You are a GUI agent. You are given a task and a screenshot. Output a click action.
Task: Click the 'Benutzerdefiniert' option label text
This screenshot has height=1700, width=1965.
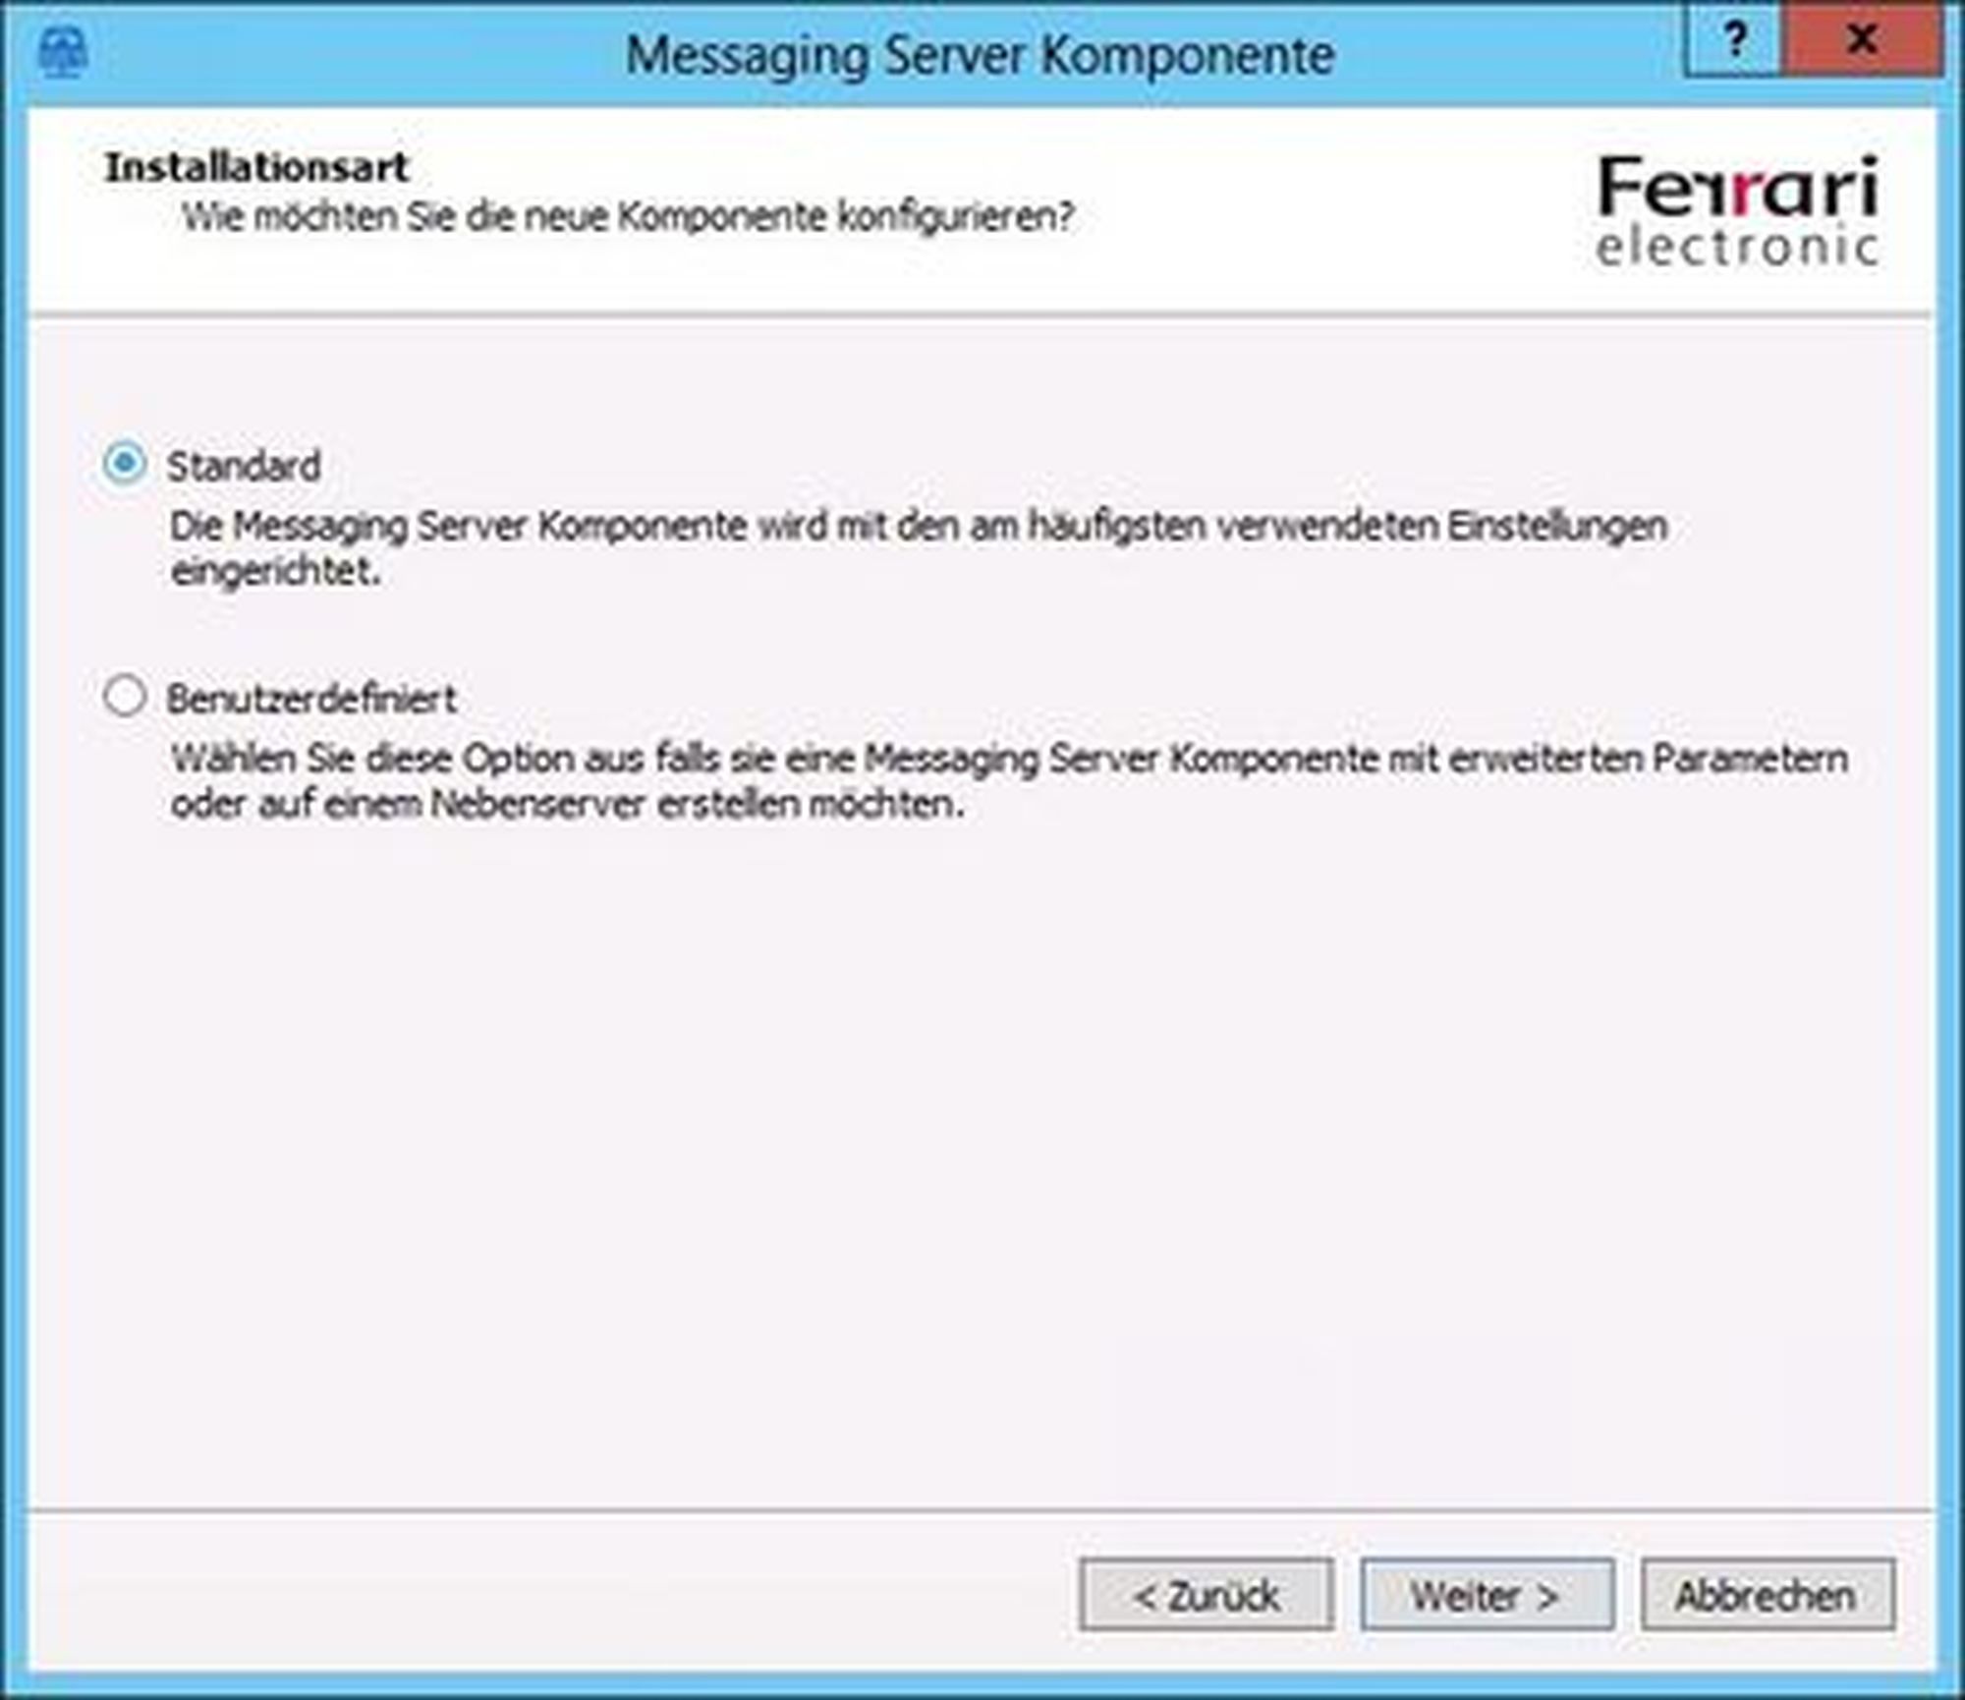[311, 700]
